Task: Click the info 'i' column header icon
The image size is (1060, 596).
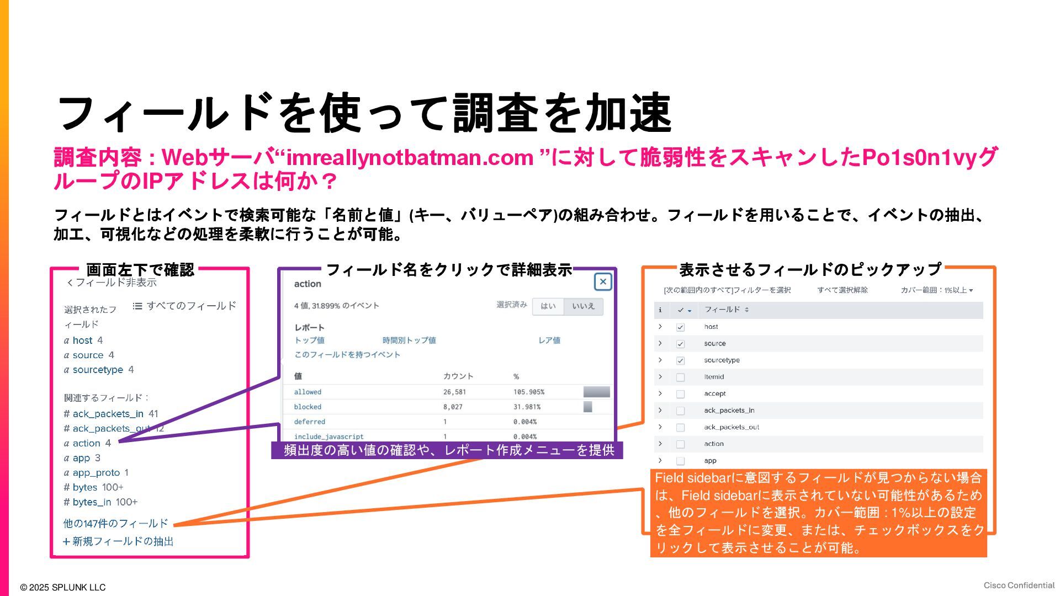Action: [x=660, y=310]
